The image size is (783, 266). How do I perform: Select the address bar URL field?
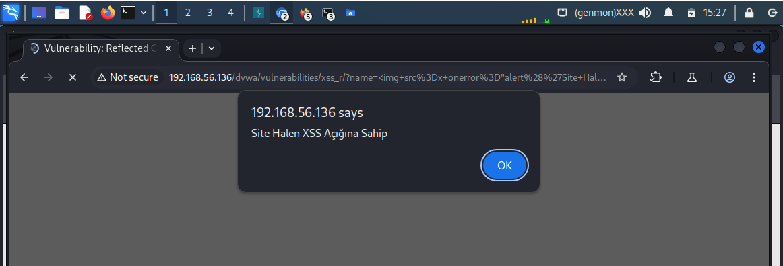coord(388,77)
